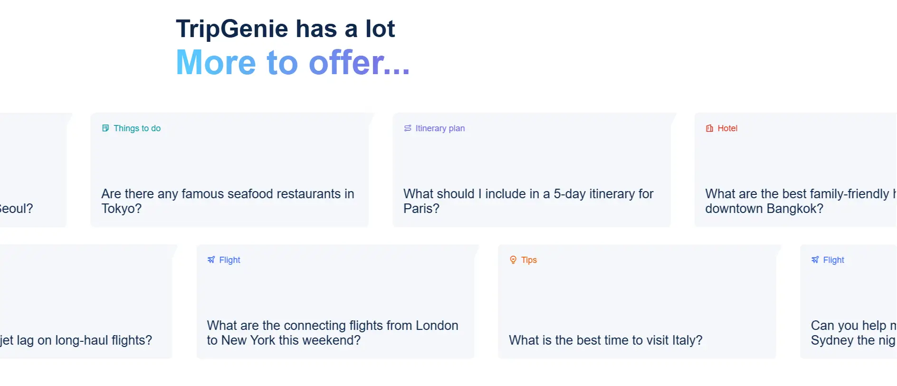The width and height of the screenshot is (897, 386).
Task: Click the airplane icon on the Sydney card
Action: pyautogui.click(x=815, y=260)
